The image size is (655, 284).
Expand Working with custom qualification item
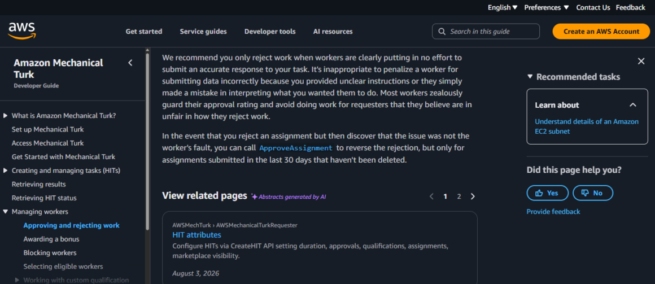tap(17, 280)
